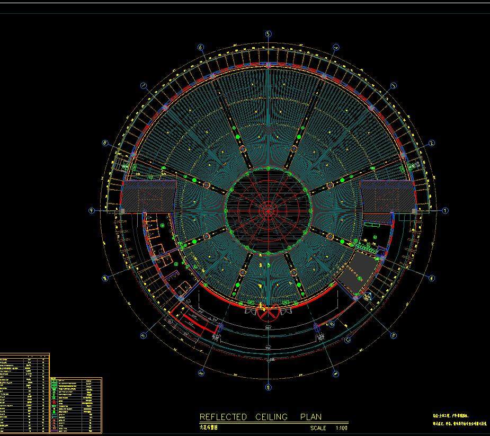Select grid axis bubble 9
Screen dimensions: 490x436
[x=92, y=211]
